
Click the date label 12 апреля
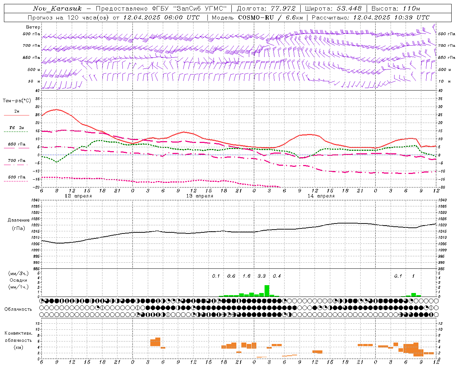pyautogui.click(x=78, y=196)
